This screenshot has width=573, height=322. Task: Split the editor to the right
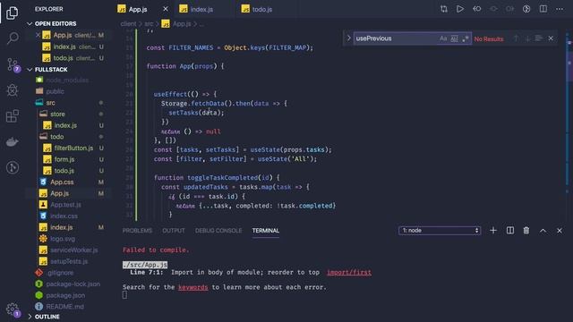click(543, 9)
